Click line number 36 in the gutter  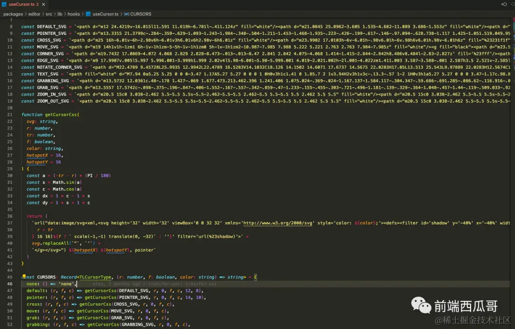[x=10, y=216]
